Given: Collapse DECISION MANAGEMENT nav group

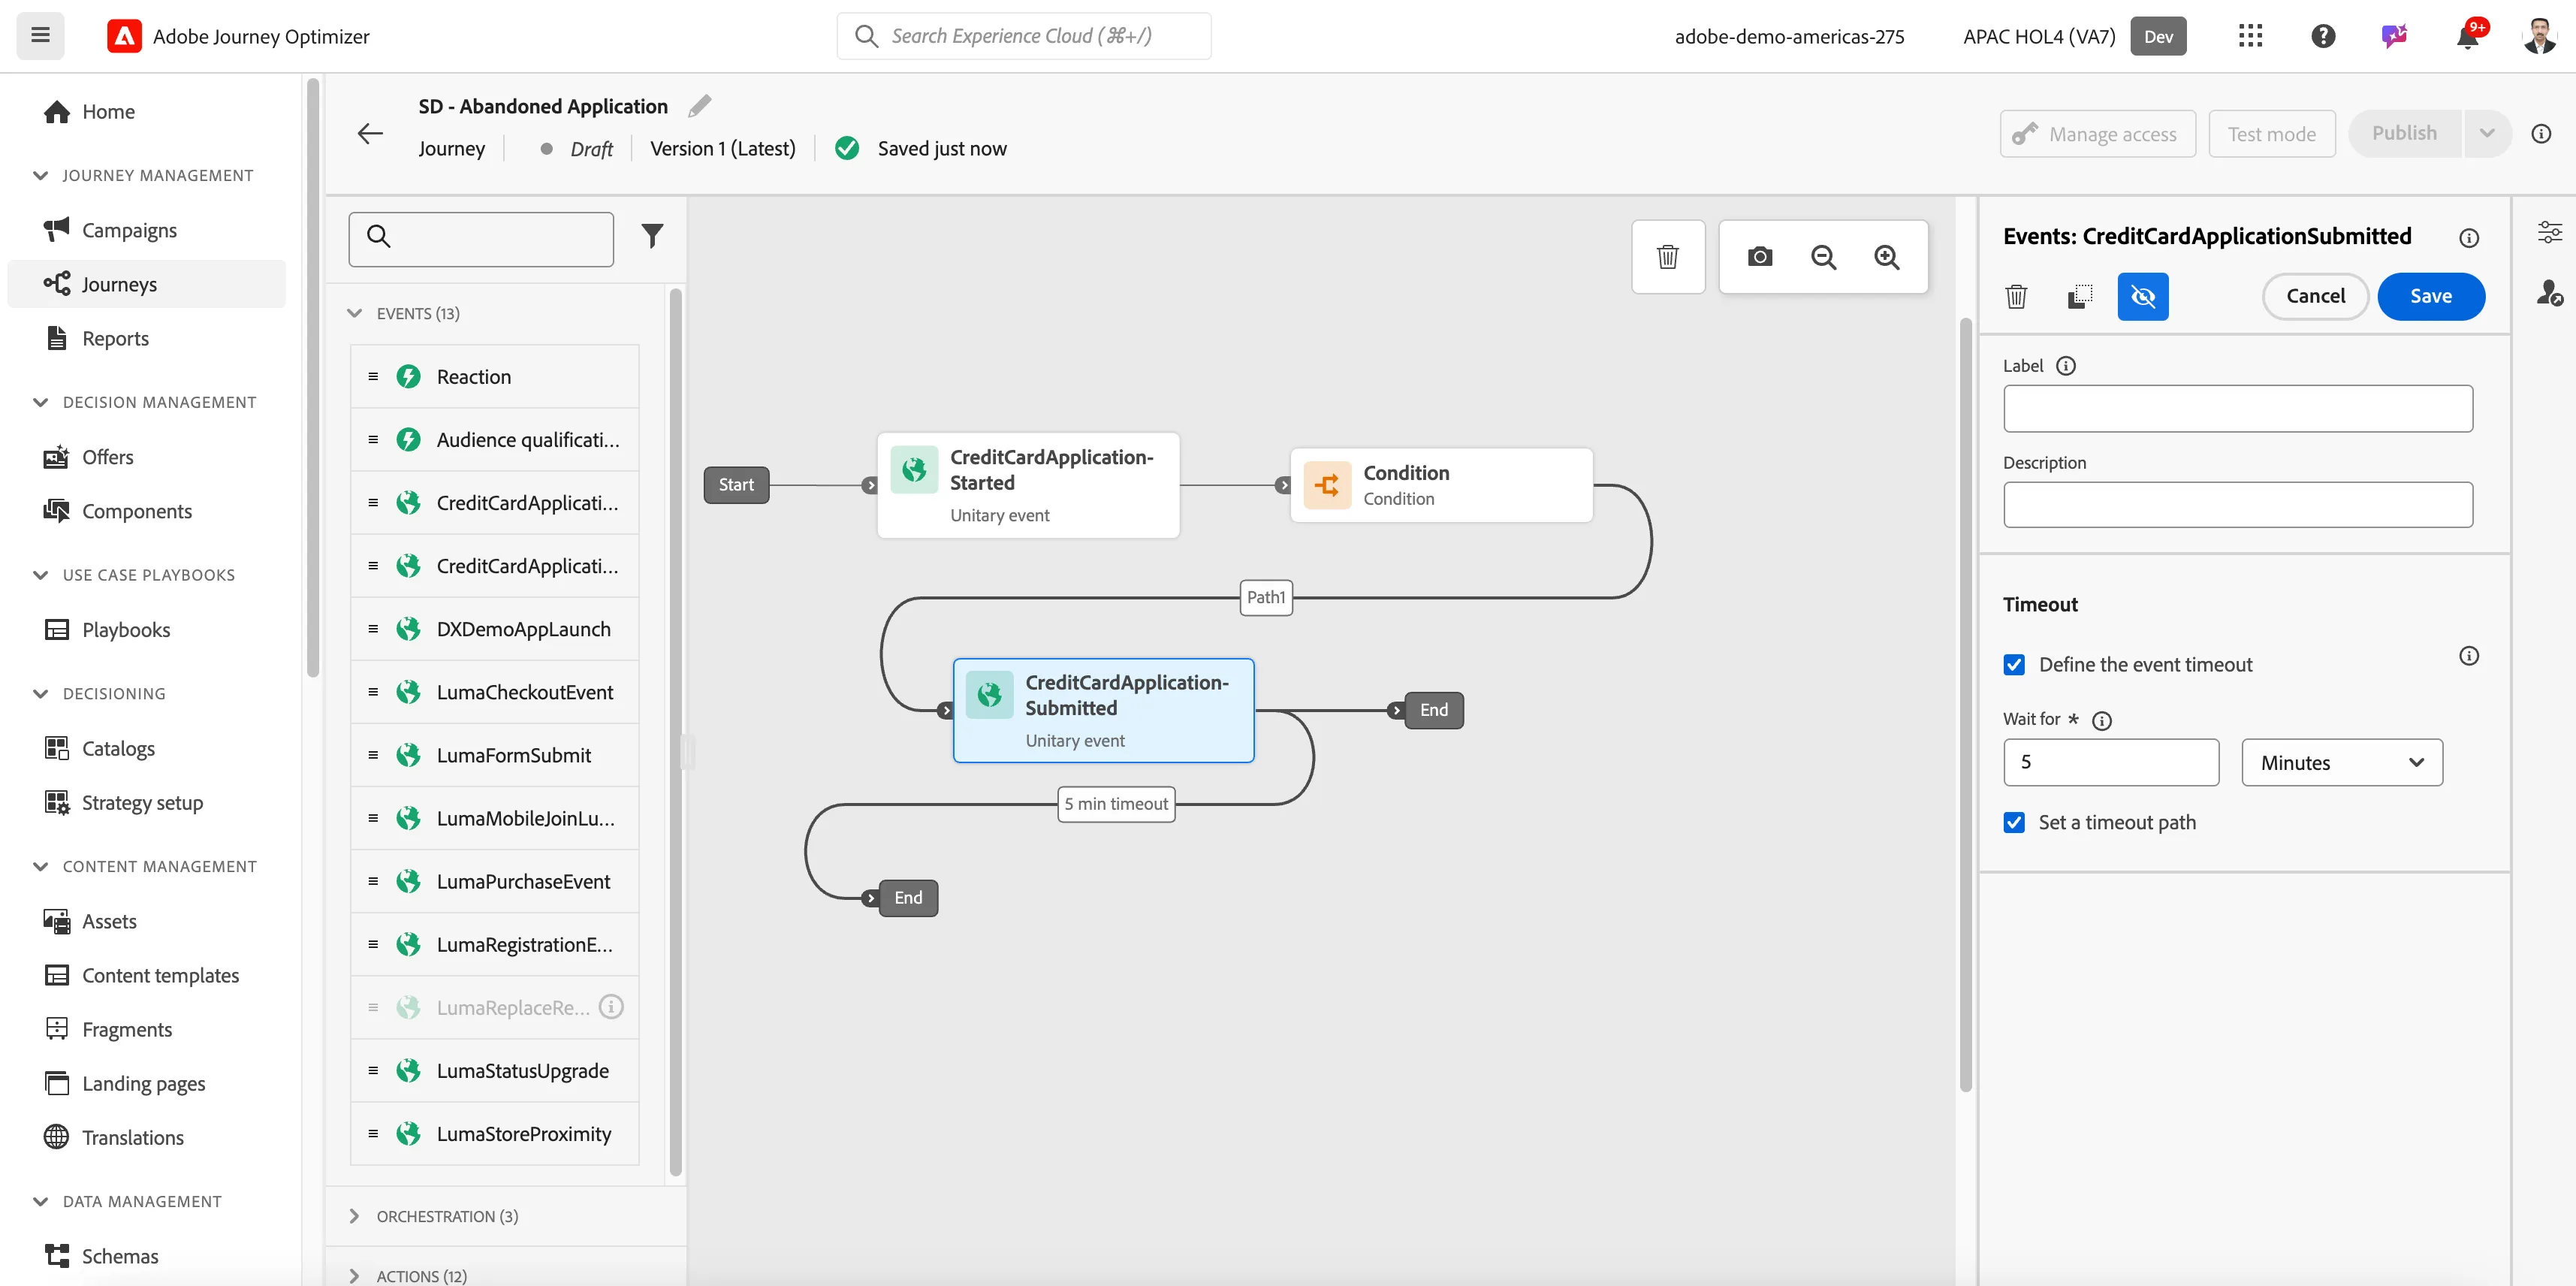Looking at the screenshot, I should pos(40,402).
